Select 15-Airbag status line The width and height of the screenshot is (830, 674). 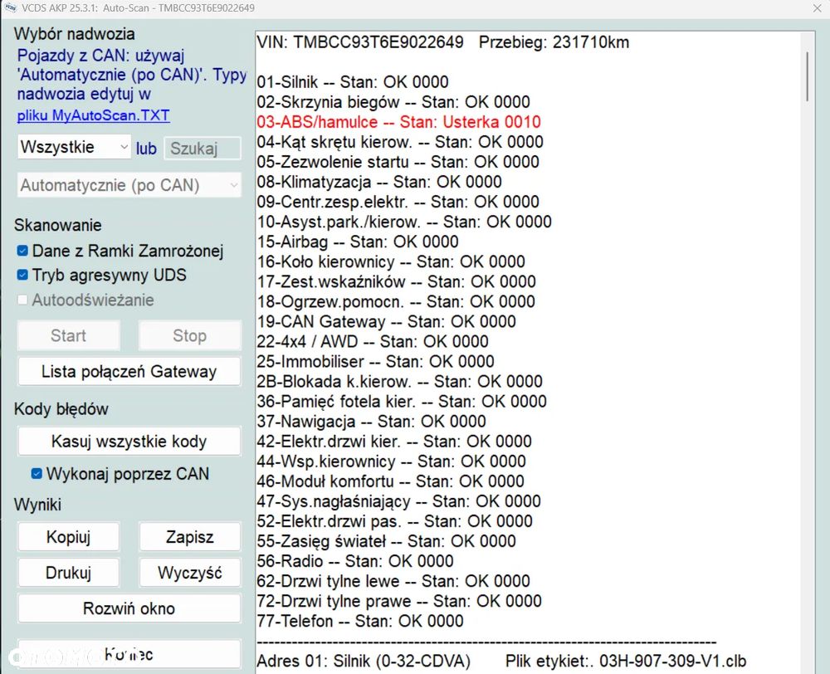pos(358,242)
